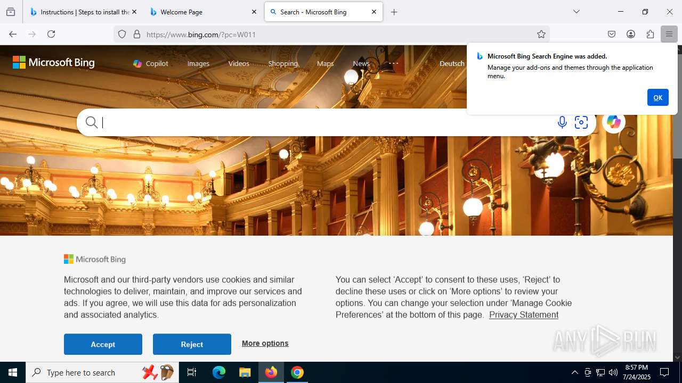Open a new browser tab
682x383 pixels.
pyautogui.click(x=394, y=12)
